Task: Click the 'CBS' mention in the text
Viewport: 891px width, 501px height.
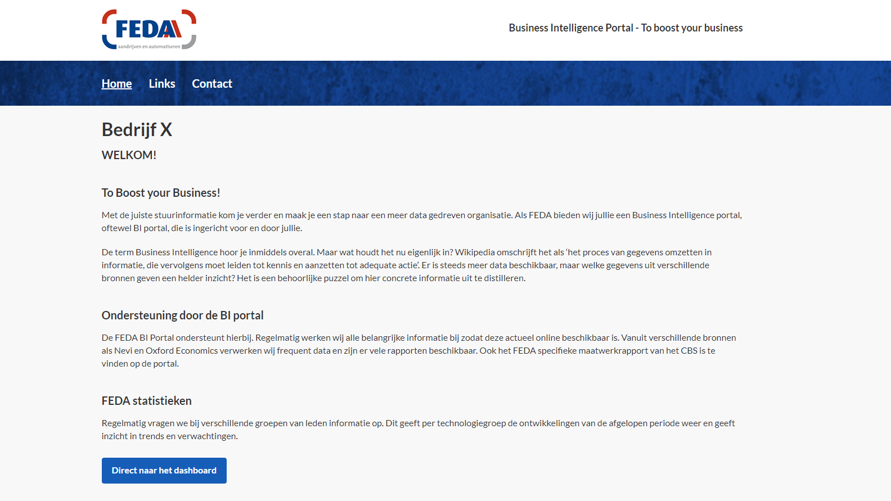Action: coord(689,351)
